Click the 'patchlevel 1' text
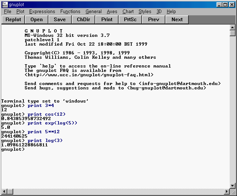The height and width of the screenshot is (196, 237). pyautogui.click(x=42, y=40)
